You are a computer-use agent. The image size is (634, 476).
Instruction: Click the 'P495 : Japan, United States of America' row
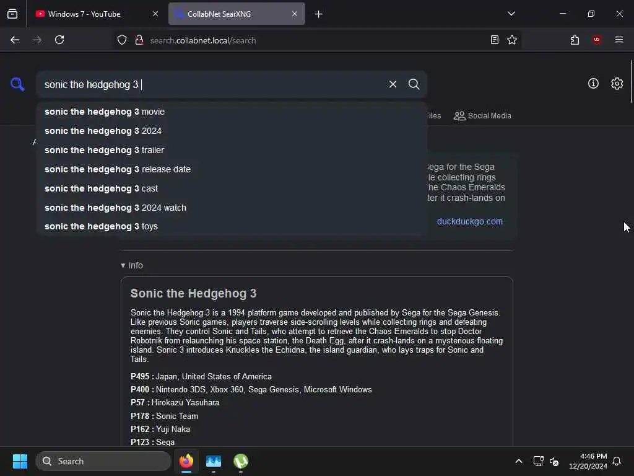pyautogui.click(x=201, y=376)
